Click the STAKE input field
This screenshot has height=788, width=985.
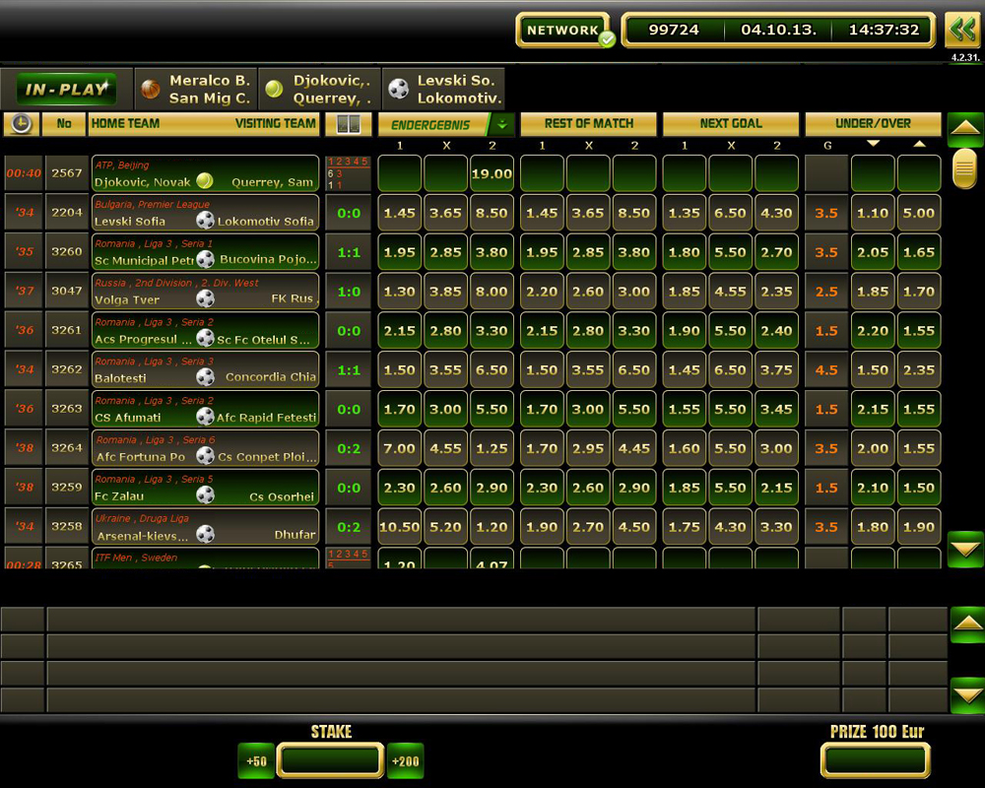330,761
